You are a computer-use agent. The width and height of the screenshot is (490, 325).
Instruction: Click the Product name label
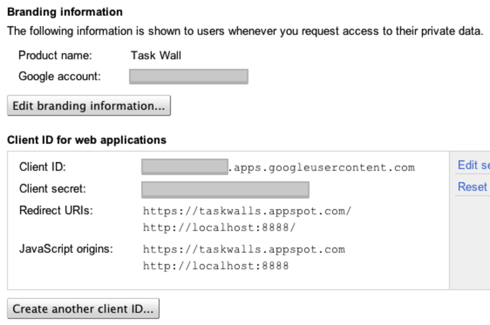(x=55, y=56)
